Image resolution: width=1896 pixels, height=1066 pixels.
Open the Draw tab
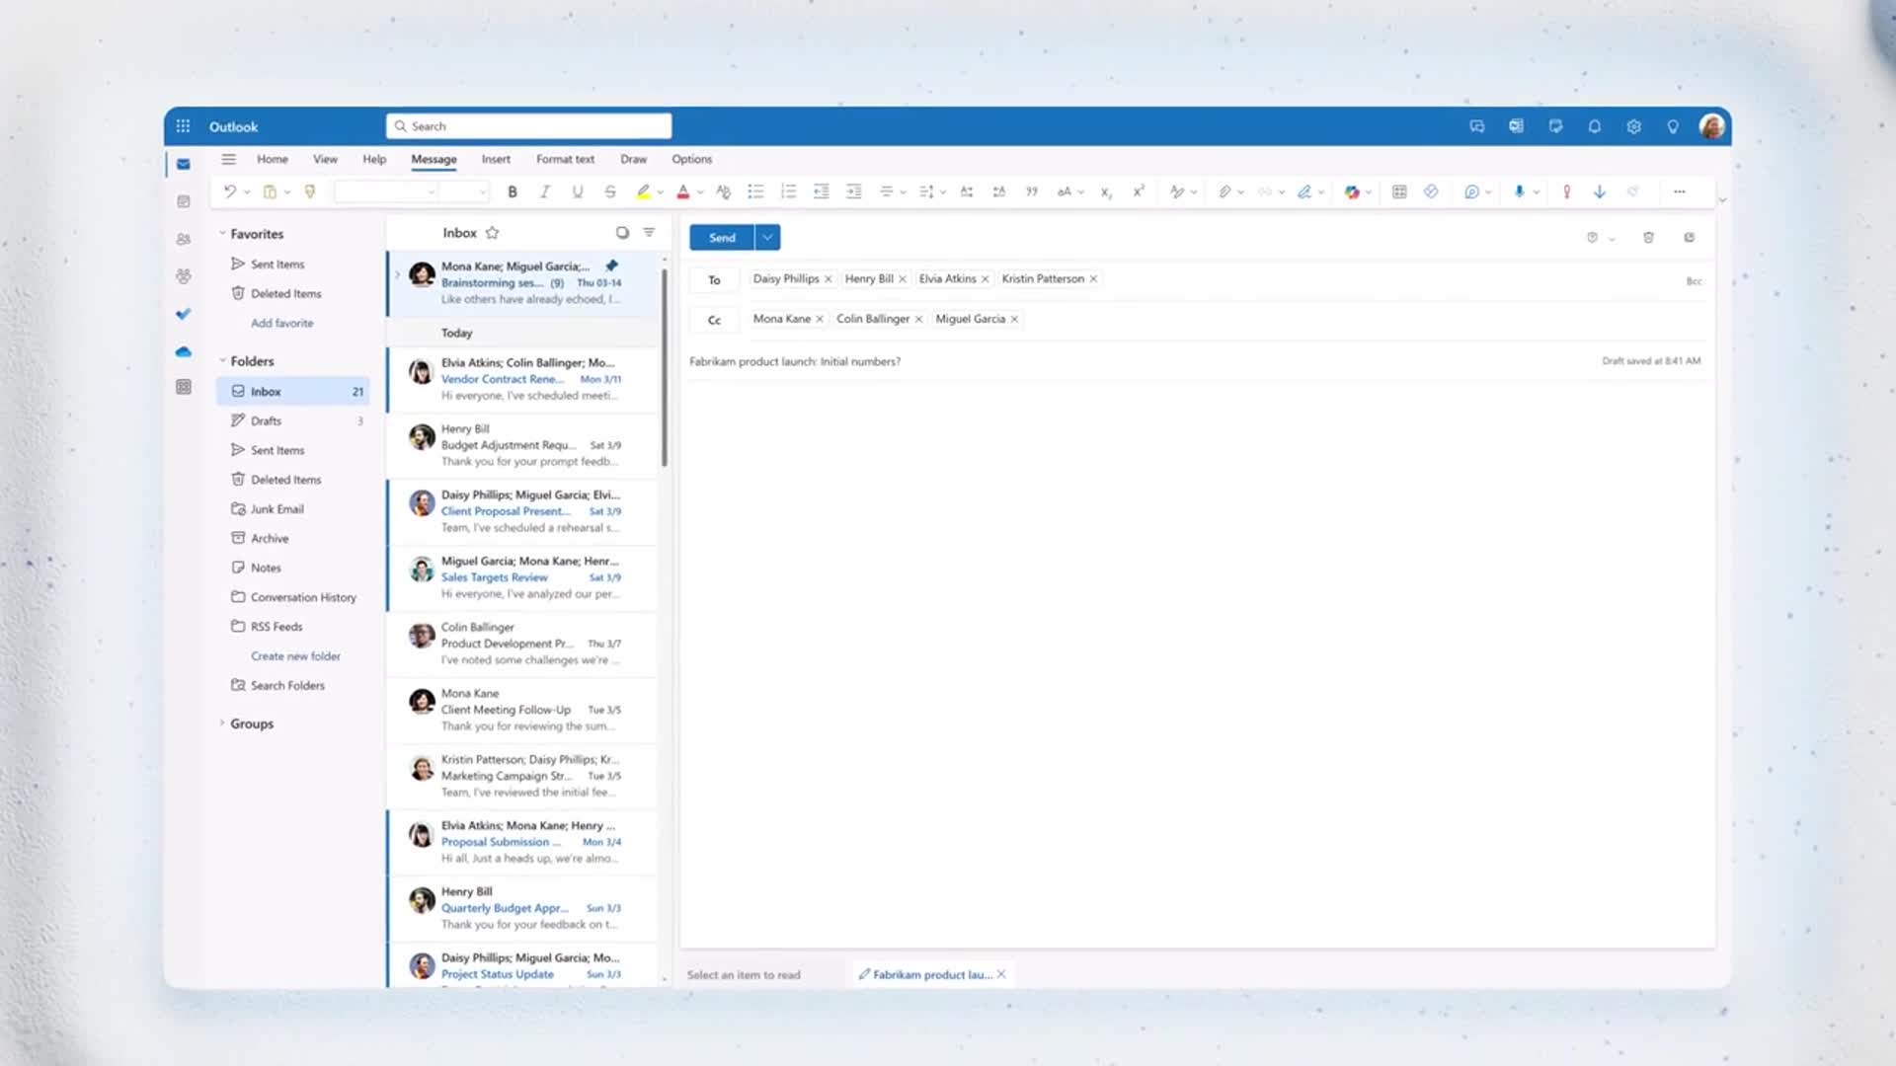633,159
